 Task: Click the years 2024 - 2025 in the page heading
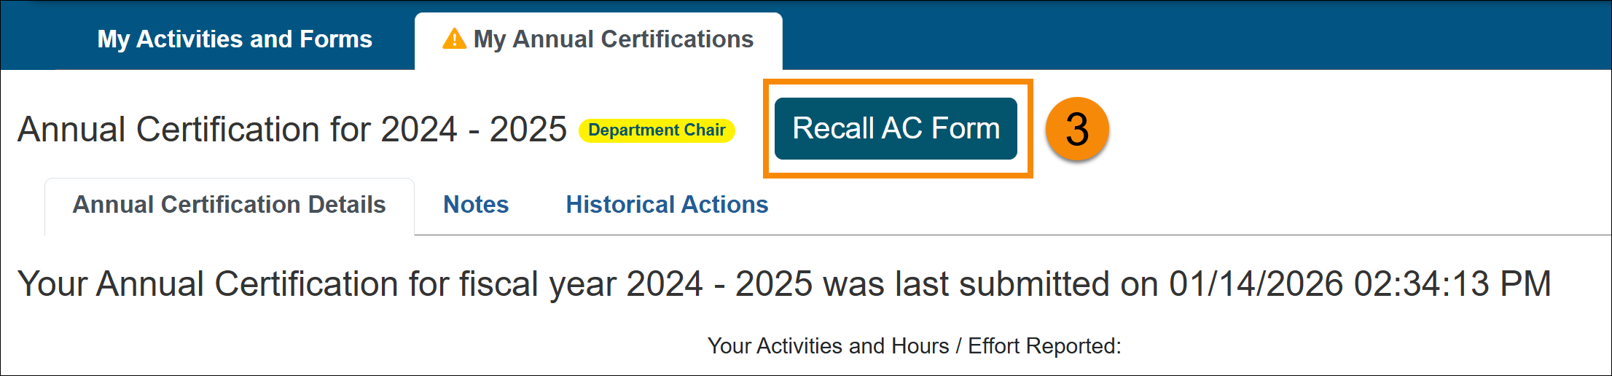point(474,130)
